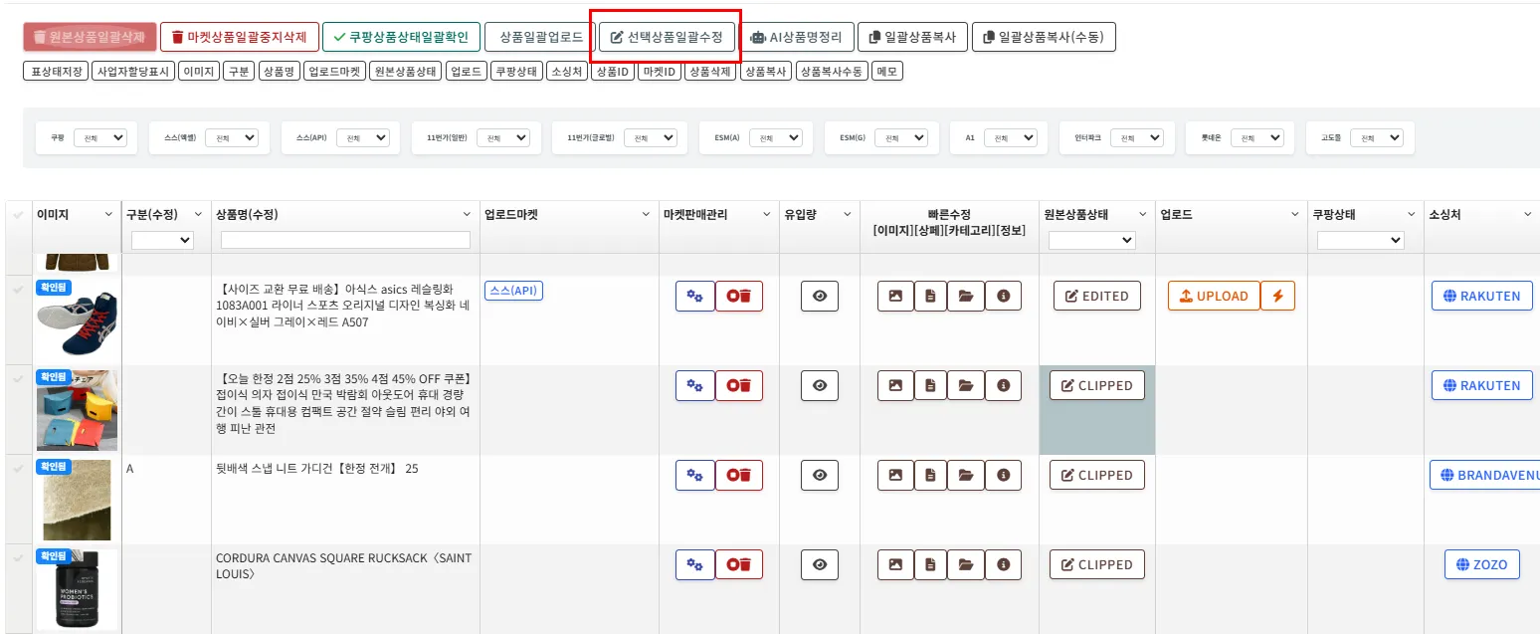Toggle the select-all checkbox in table header
The image size is (1540, 634).
pyautogui.click(x=18, y=215)
